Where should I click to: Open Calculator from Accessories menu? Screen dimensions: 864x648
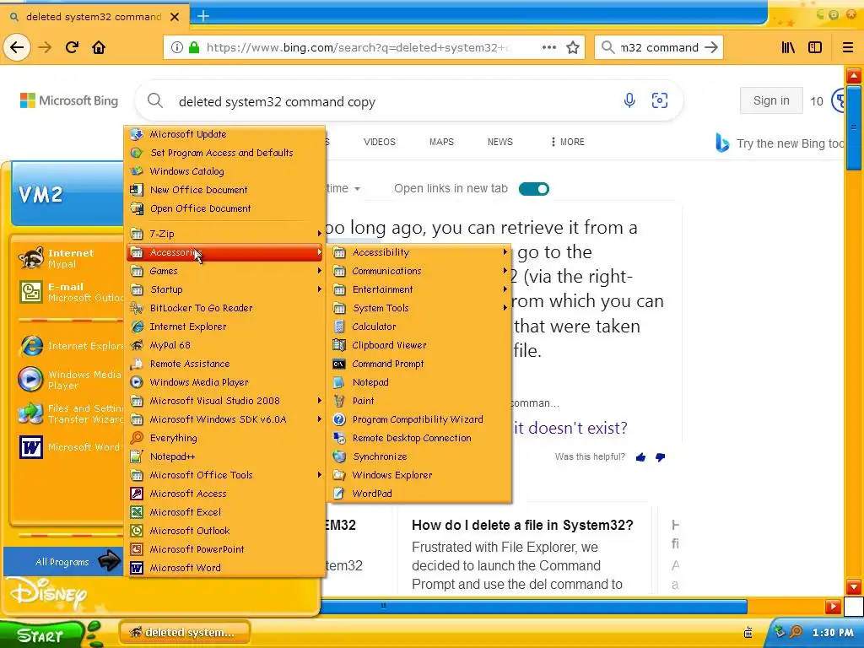coord(374,327)
